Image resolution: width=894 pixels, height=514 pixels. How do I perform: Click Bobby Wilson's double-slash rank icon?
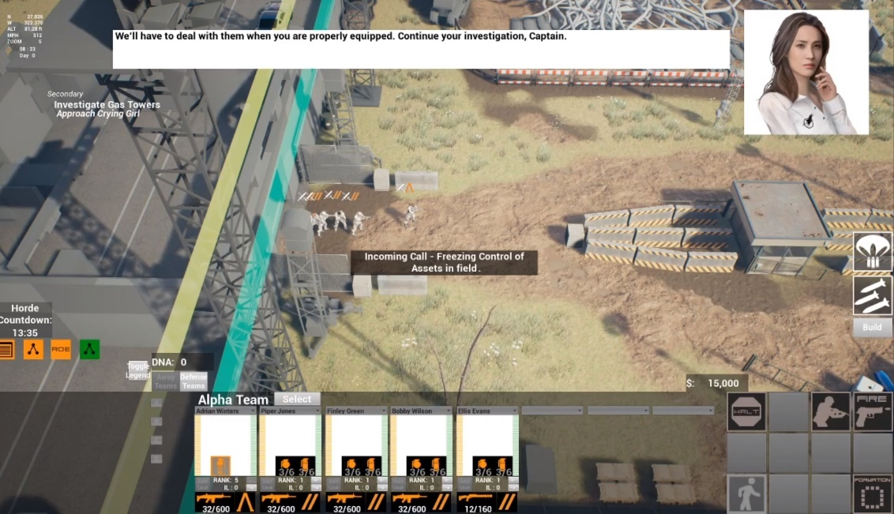[x=441, y=502]
